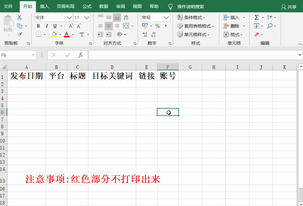Click AutoSum sigma icon
303x206 pixels.
click(257, 17)
